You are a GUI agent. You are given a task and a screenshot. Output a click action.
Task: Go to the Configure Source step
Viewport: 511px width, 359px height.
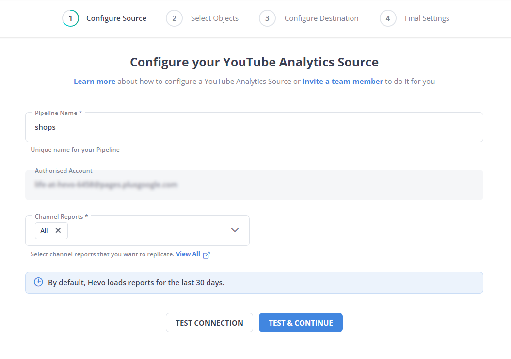pyautogui.click(x=116, y=18)
